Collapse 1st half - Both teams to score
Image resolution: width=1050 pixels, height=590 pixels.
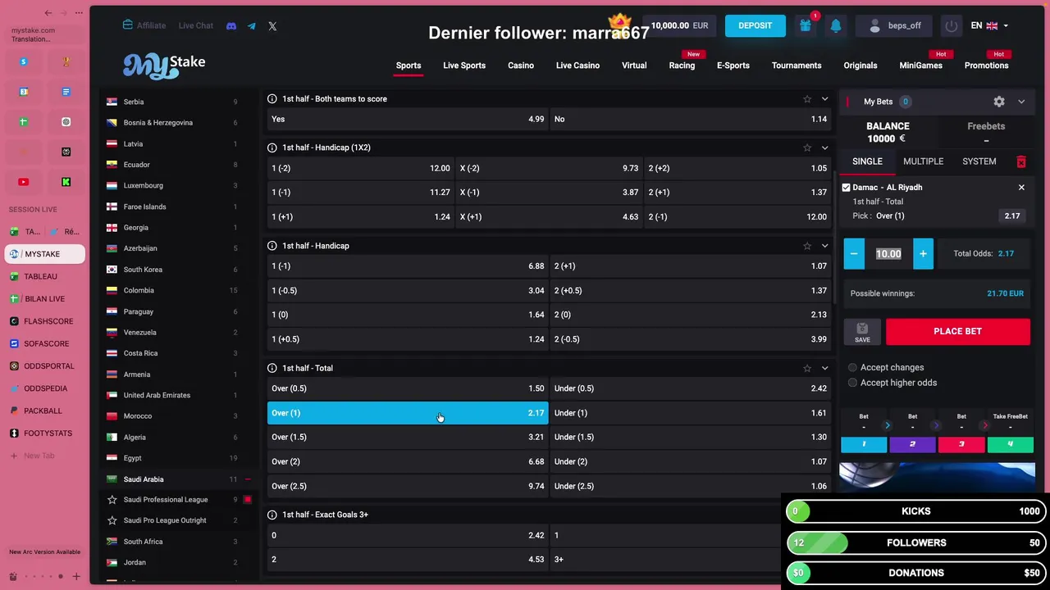coord(824,98)
